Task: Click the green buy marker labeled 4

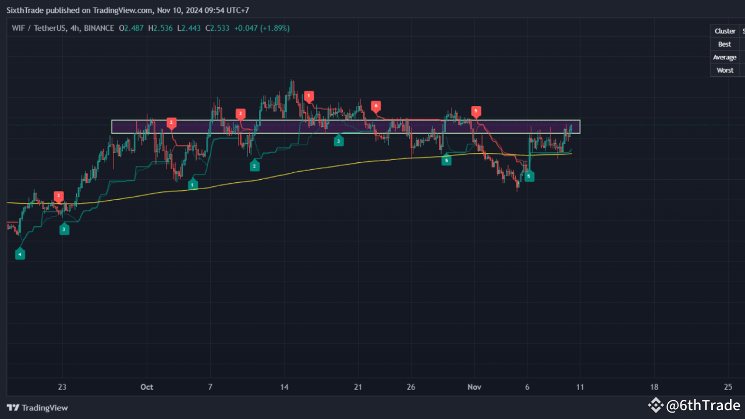Action: (20, 253)
